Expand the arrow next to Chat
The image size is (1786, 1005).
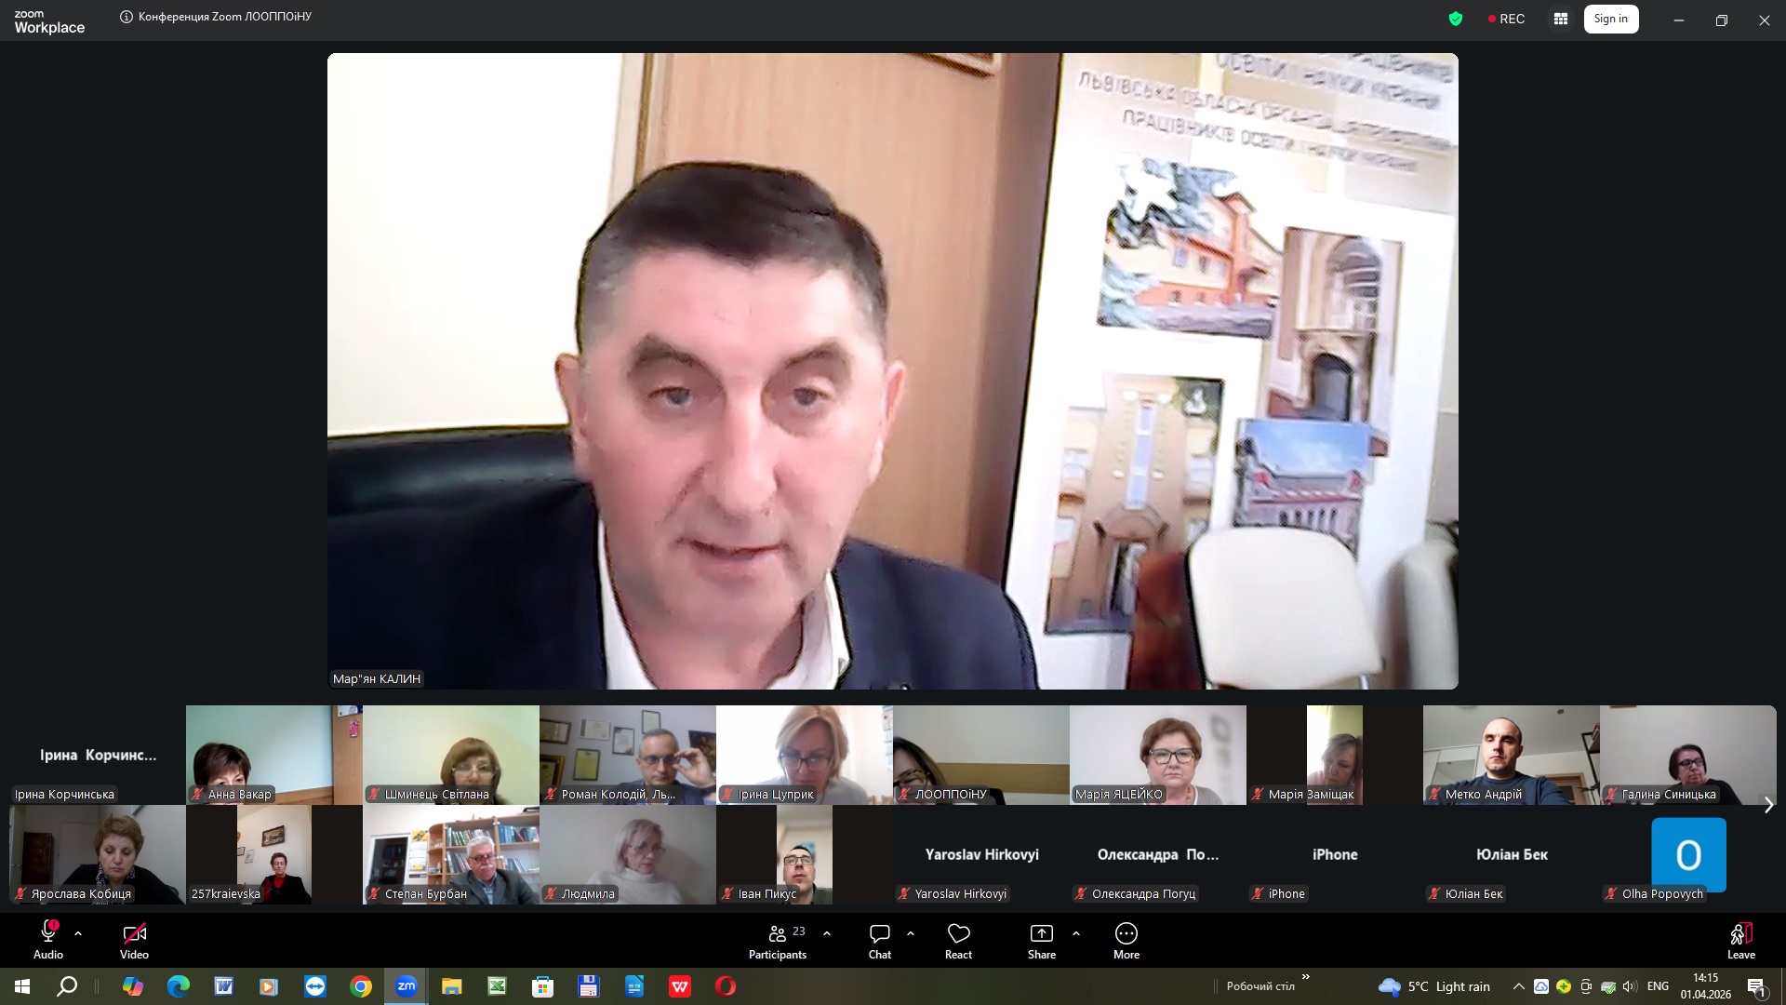[911, 932]
